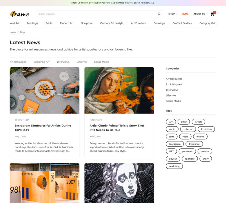Click the search magnifier icon
The image size is (226, 203).
(159, 14)
